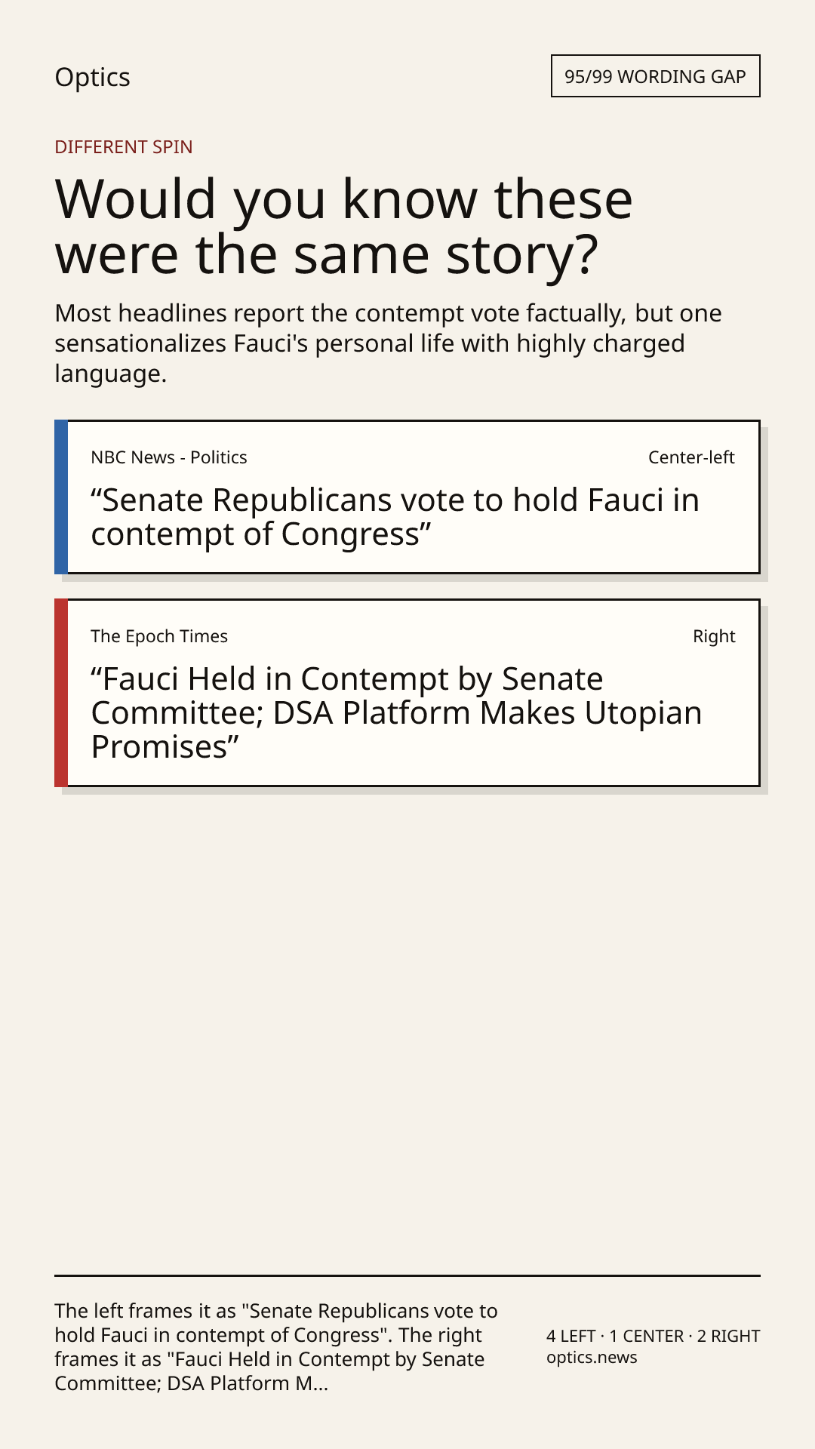Click the summary paragraph about the contempt vote
The height and width of the screenshot is (1449, 815).
[388, 343]
